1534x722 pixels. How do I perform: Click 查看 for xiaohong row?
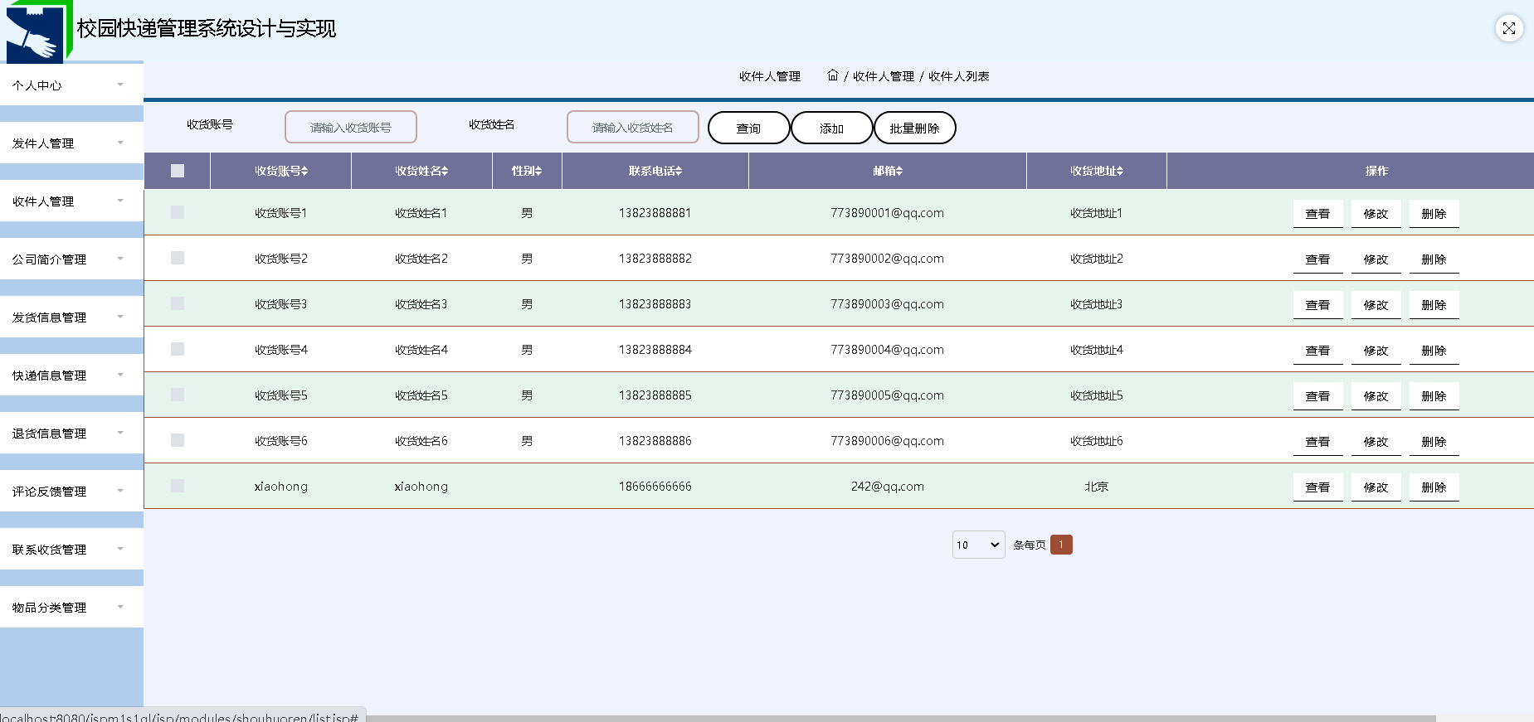click(x=1318, y=487)
